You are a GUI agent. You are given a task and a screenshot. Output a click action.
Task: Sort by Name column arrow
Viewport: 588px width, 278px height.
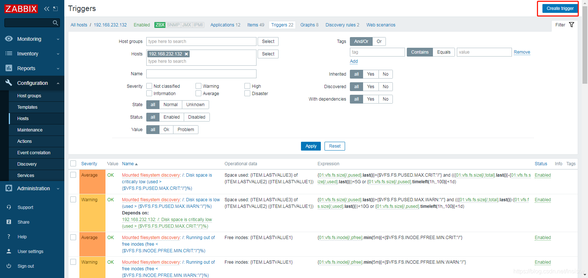136,164
